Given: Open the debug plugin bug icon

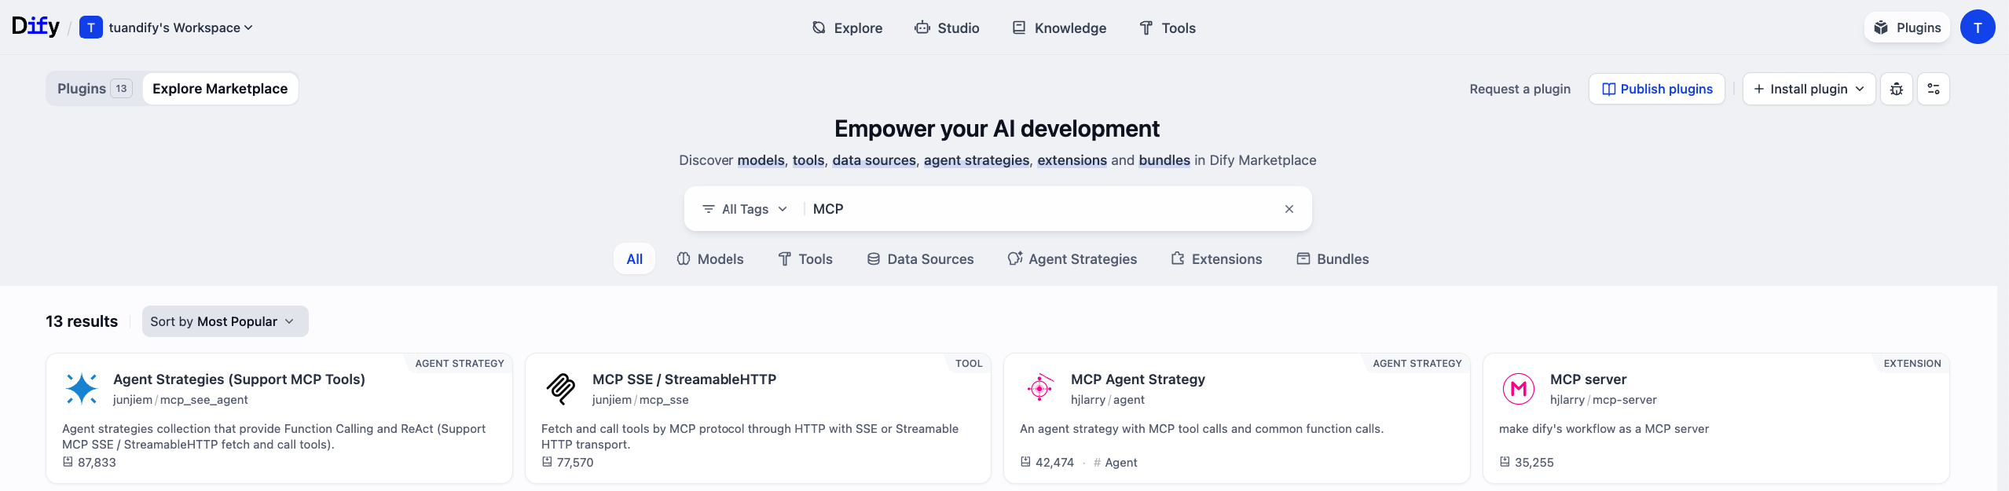Looking at the screenshot, I should pyautogui.click(x=1896, y=89).
